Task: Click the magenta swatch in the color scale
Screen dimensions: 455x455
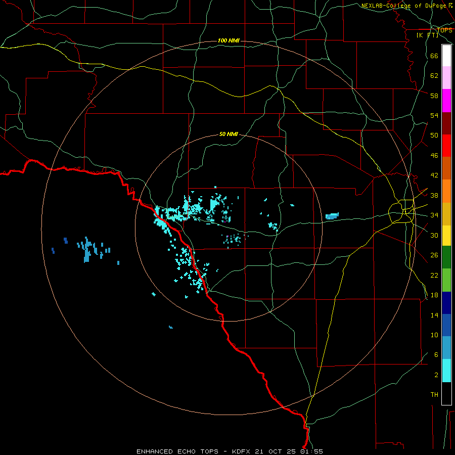Action: (x=446, y=101)
